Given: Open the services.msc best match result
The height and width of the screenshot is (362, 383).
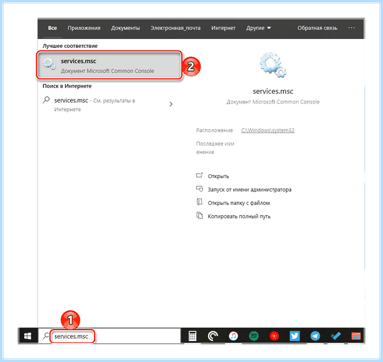Looking at the screenshot, I should coord(109,65).
